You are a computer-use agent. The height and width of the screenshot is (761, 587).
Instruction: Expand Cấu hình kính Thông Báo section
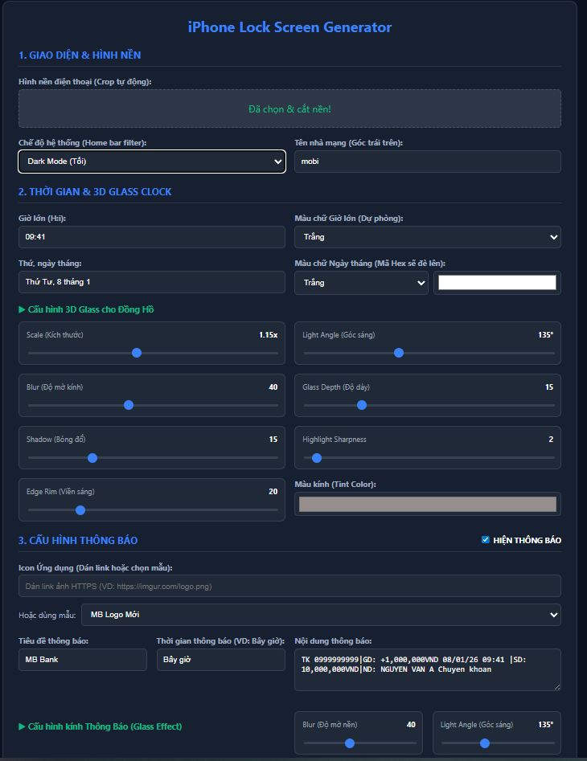click(101, 726)
